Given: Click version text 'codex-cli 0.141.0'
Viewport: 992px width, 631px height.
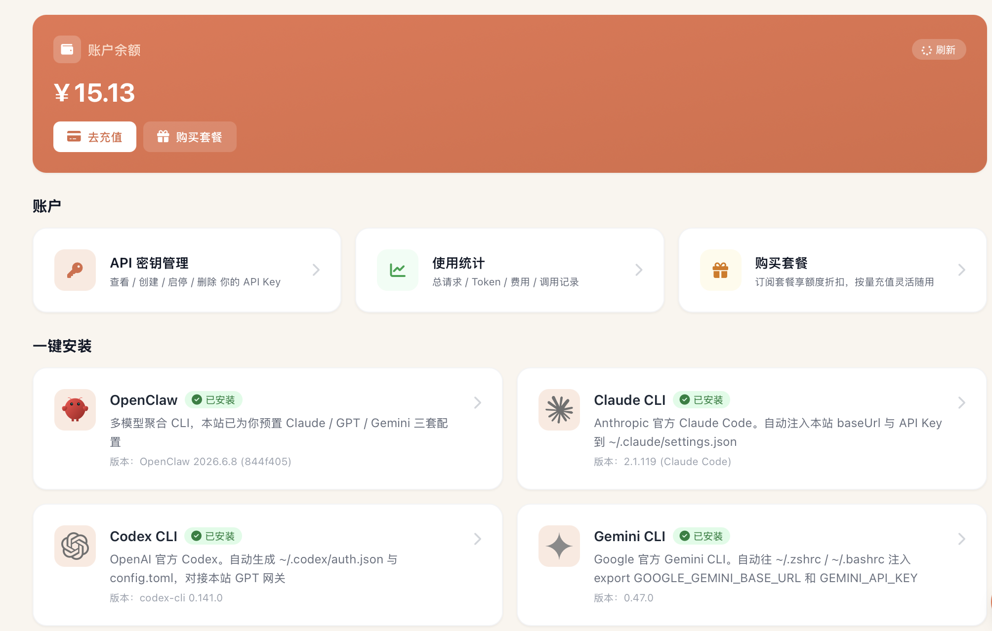Looking at the screenshot, I should [x=181, y=598].
